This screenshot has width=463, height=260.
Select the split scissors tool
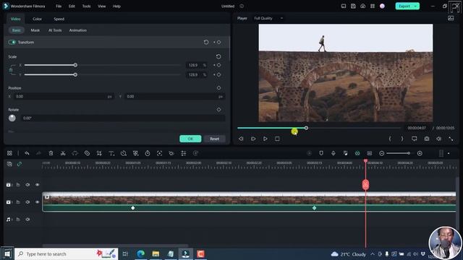click(x=63, y=153)
